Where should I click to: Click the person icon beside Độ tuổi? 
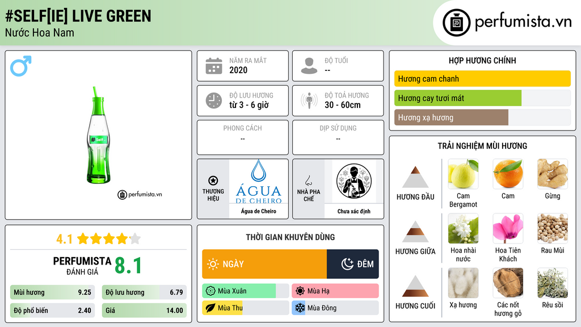coord(309,66)
